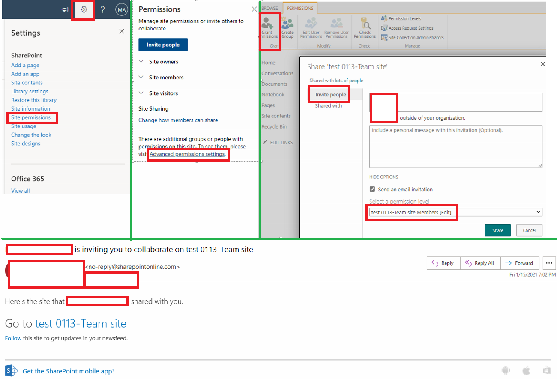Screen dimensions: 557x379
Task: Open Add an app link
Action: (x=25, y=74)
